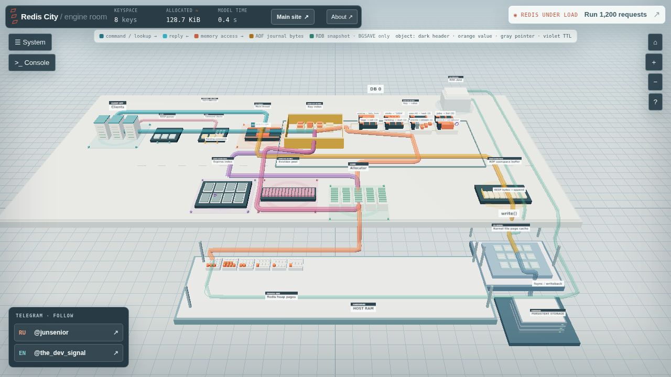Click the "REDIS UNDER LOAD" status text
Viewport: 671px width, 377px height.
pos(549,15)
